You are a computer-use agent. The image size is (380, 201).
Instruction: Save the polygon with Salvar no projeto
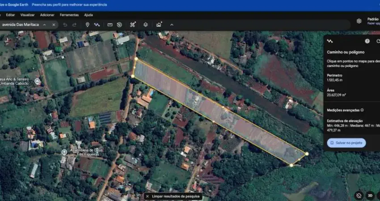coord(346,143)
